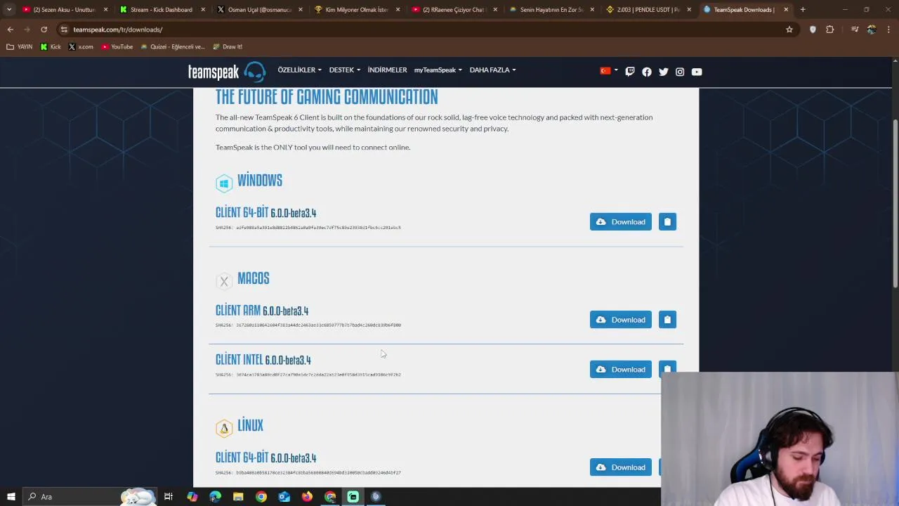Image resolution: width=899 pixels, height=506 pixels.
Task: Open the Chrome profile avatar
Action: tap(872, 30)
